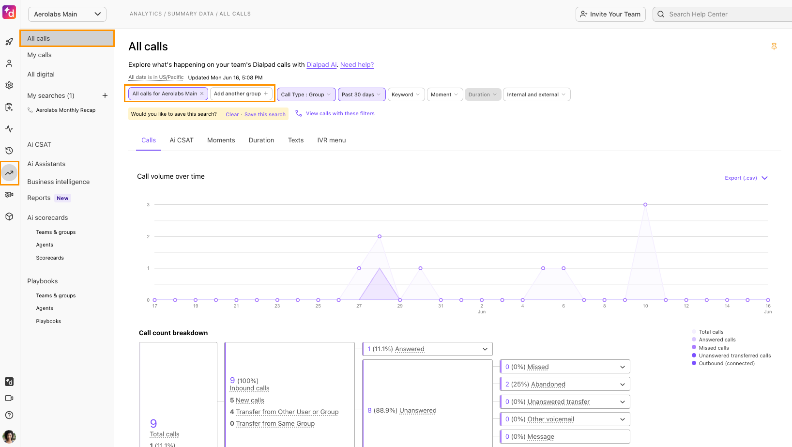Screen dimensions: 792x447
Task: Select All digital in the sidebar
Action: click(41, 74)
